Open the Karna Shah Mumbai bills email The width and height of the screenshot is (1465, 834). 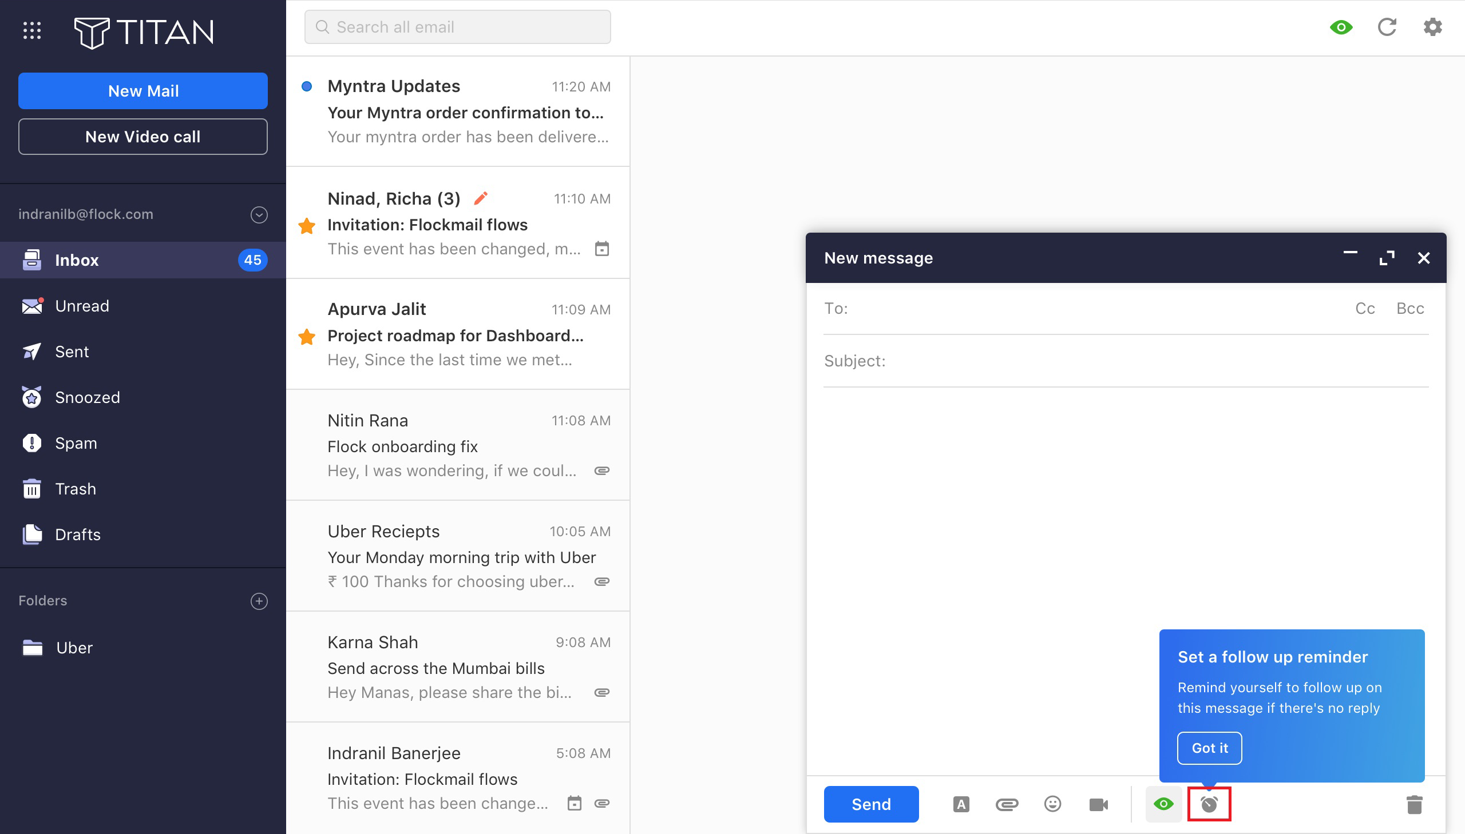click(x=458, y=667)
